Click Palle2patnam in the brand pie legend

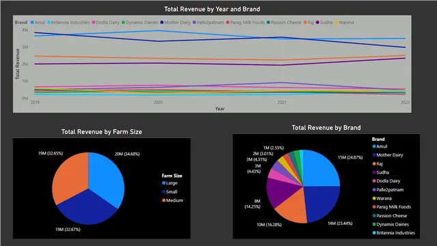pyautogui.click(x=388, y=190)
